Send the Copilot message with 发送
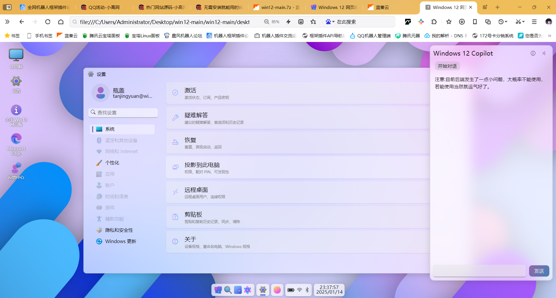This screenshot has height=298, width=556. click(539, 271)
